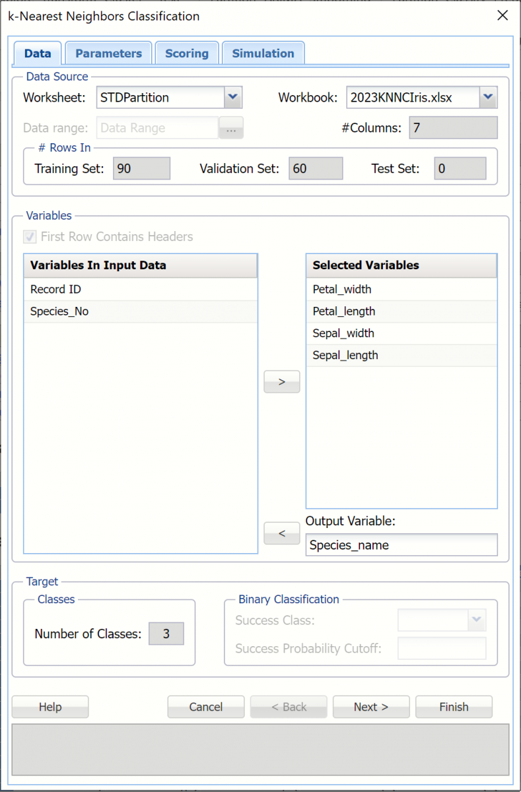Open the Workbook dropdown list
Screen dimensions: 521x792
coord(487,98)
